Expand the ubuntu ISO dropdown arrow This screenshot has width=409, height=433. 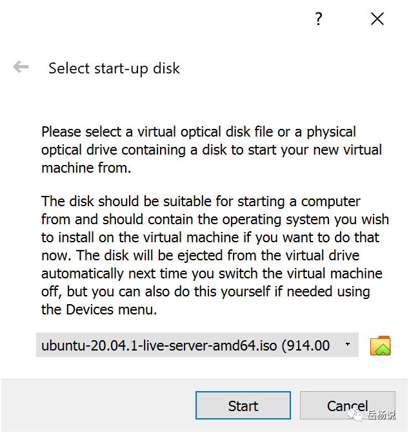point(348,345)
